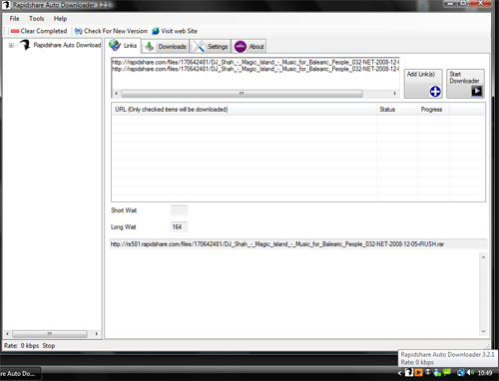Screen dimensions: 499x381
Task: Switch to the Downloads tab
Action: point(166,46)
